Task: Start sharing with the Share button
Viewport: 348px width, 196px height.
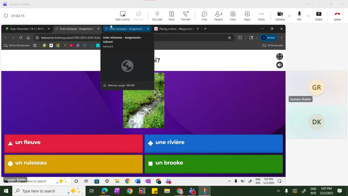Action: pyautogui.click(x=319, y=16)
